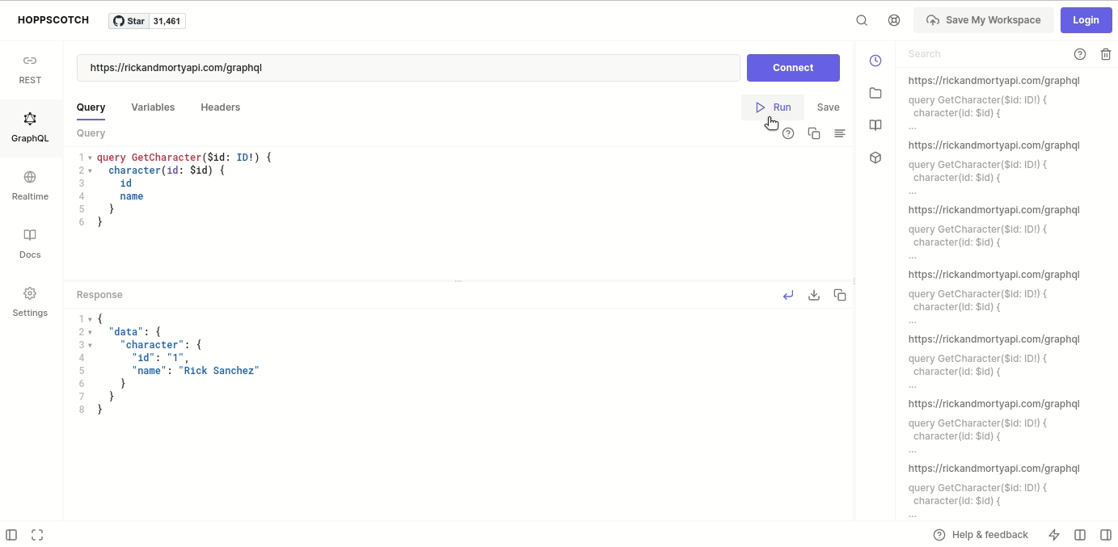Image resolution: width=1118 pixels, height=547 pixels.
Task: Run the GraphQL query
Action: (773, 107)
